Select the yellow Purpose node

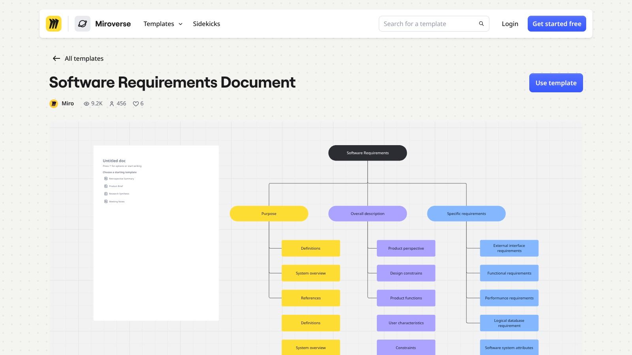click(269, 213)
